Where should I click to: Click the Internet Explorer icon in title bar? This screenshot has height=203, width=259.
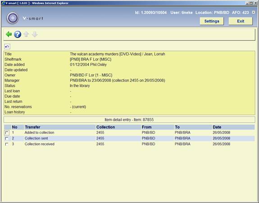(3, 3)
